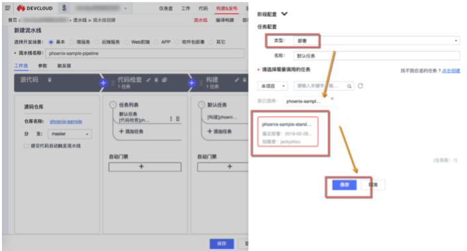The image size is (467, 251).
Task: Click 首页 in the breadcrumb
Action: [13, 20]
